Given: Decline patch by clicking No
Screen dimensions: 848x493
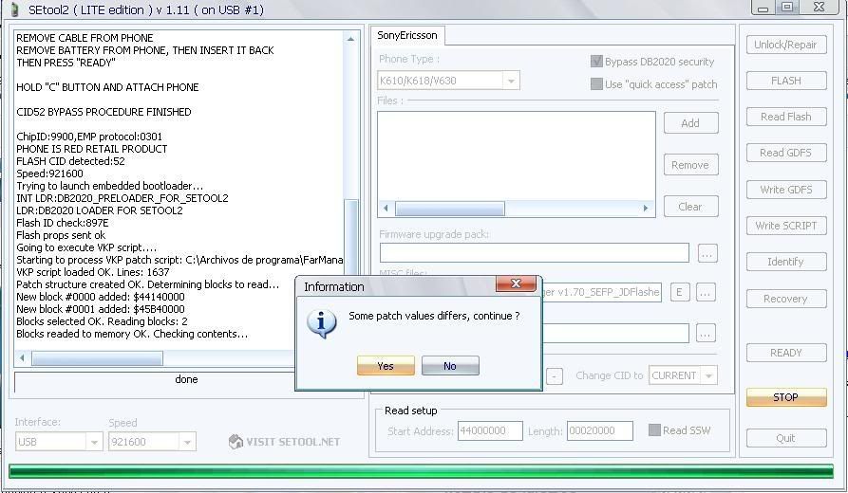Looking at the screenshot, I should 450,366.
